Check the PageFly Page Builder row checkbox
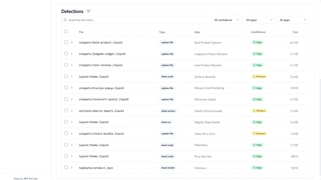This screenshot has width=321, height=180. pyautogui.click(x=66, y=122)
